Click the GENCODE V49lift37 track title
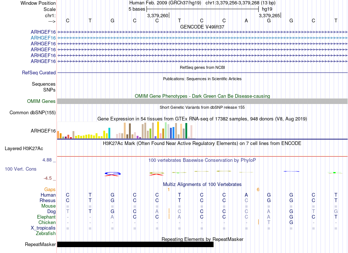348x253 pixels. pos(202,27)
